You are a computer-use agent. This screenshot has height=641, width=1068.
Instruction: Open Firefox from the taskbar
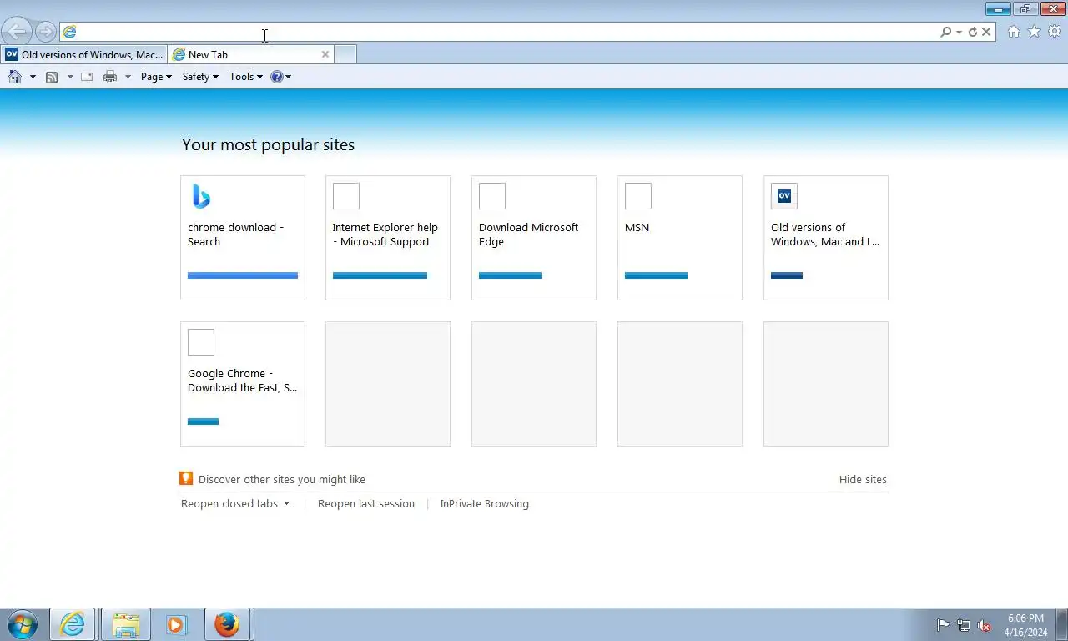tap(227, 624)
